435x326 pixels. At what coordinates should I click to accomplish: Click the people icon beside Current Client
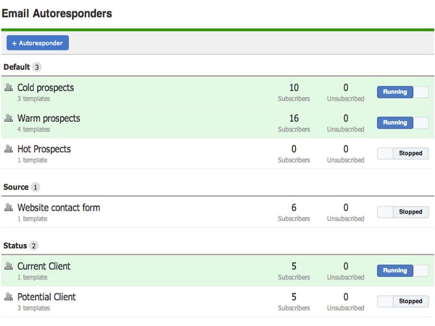point(9,266)
